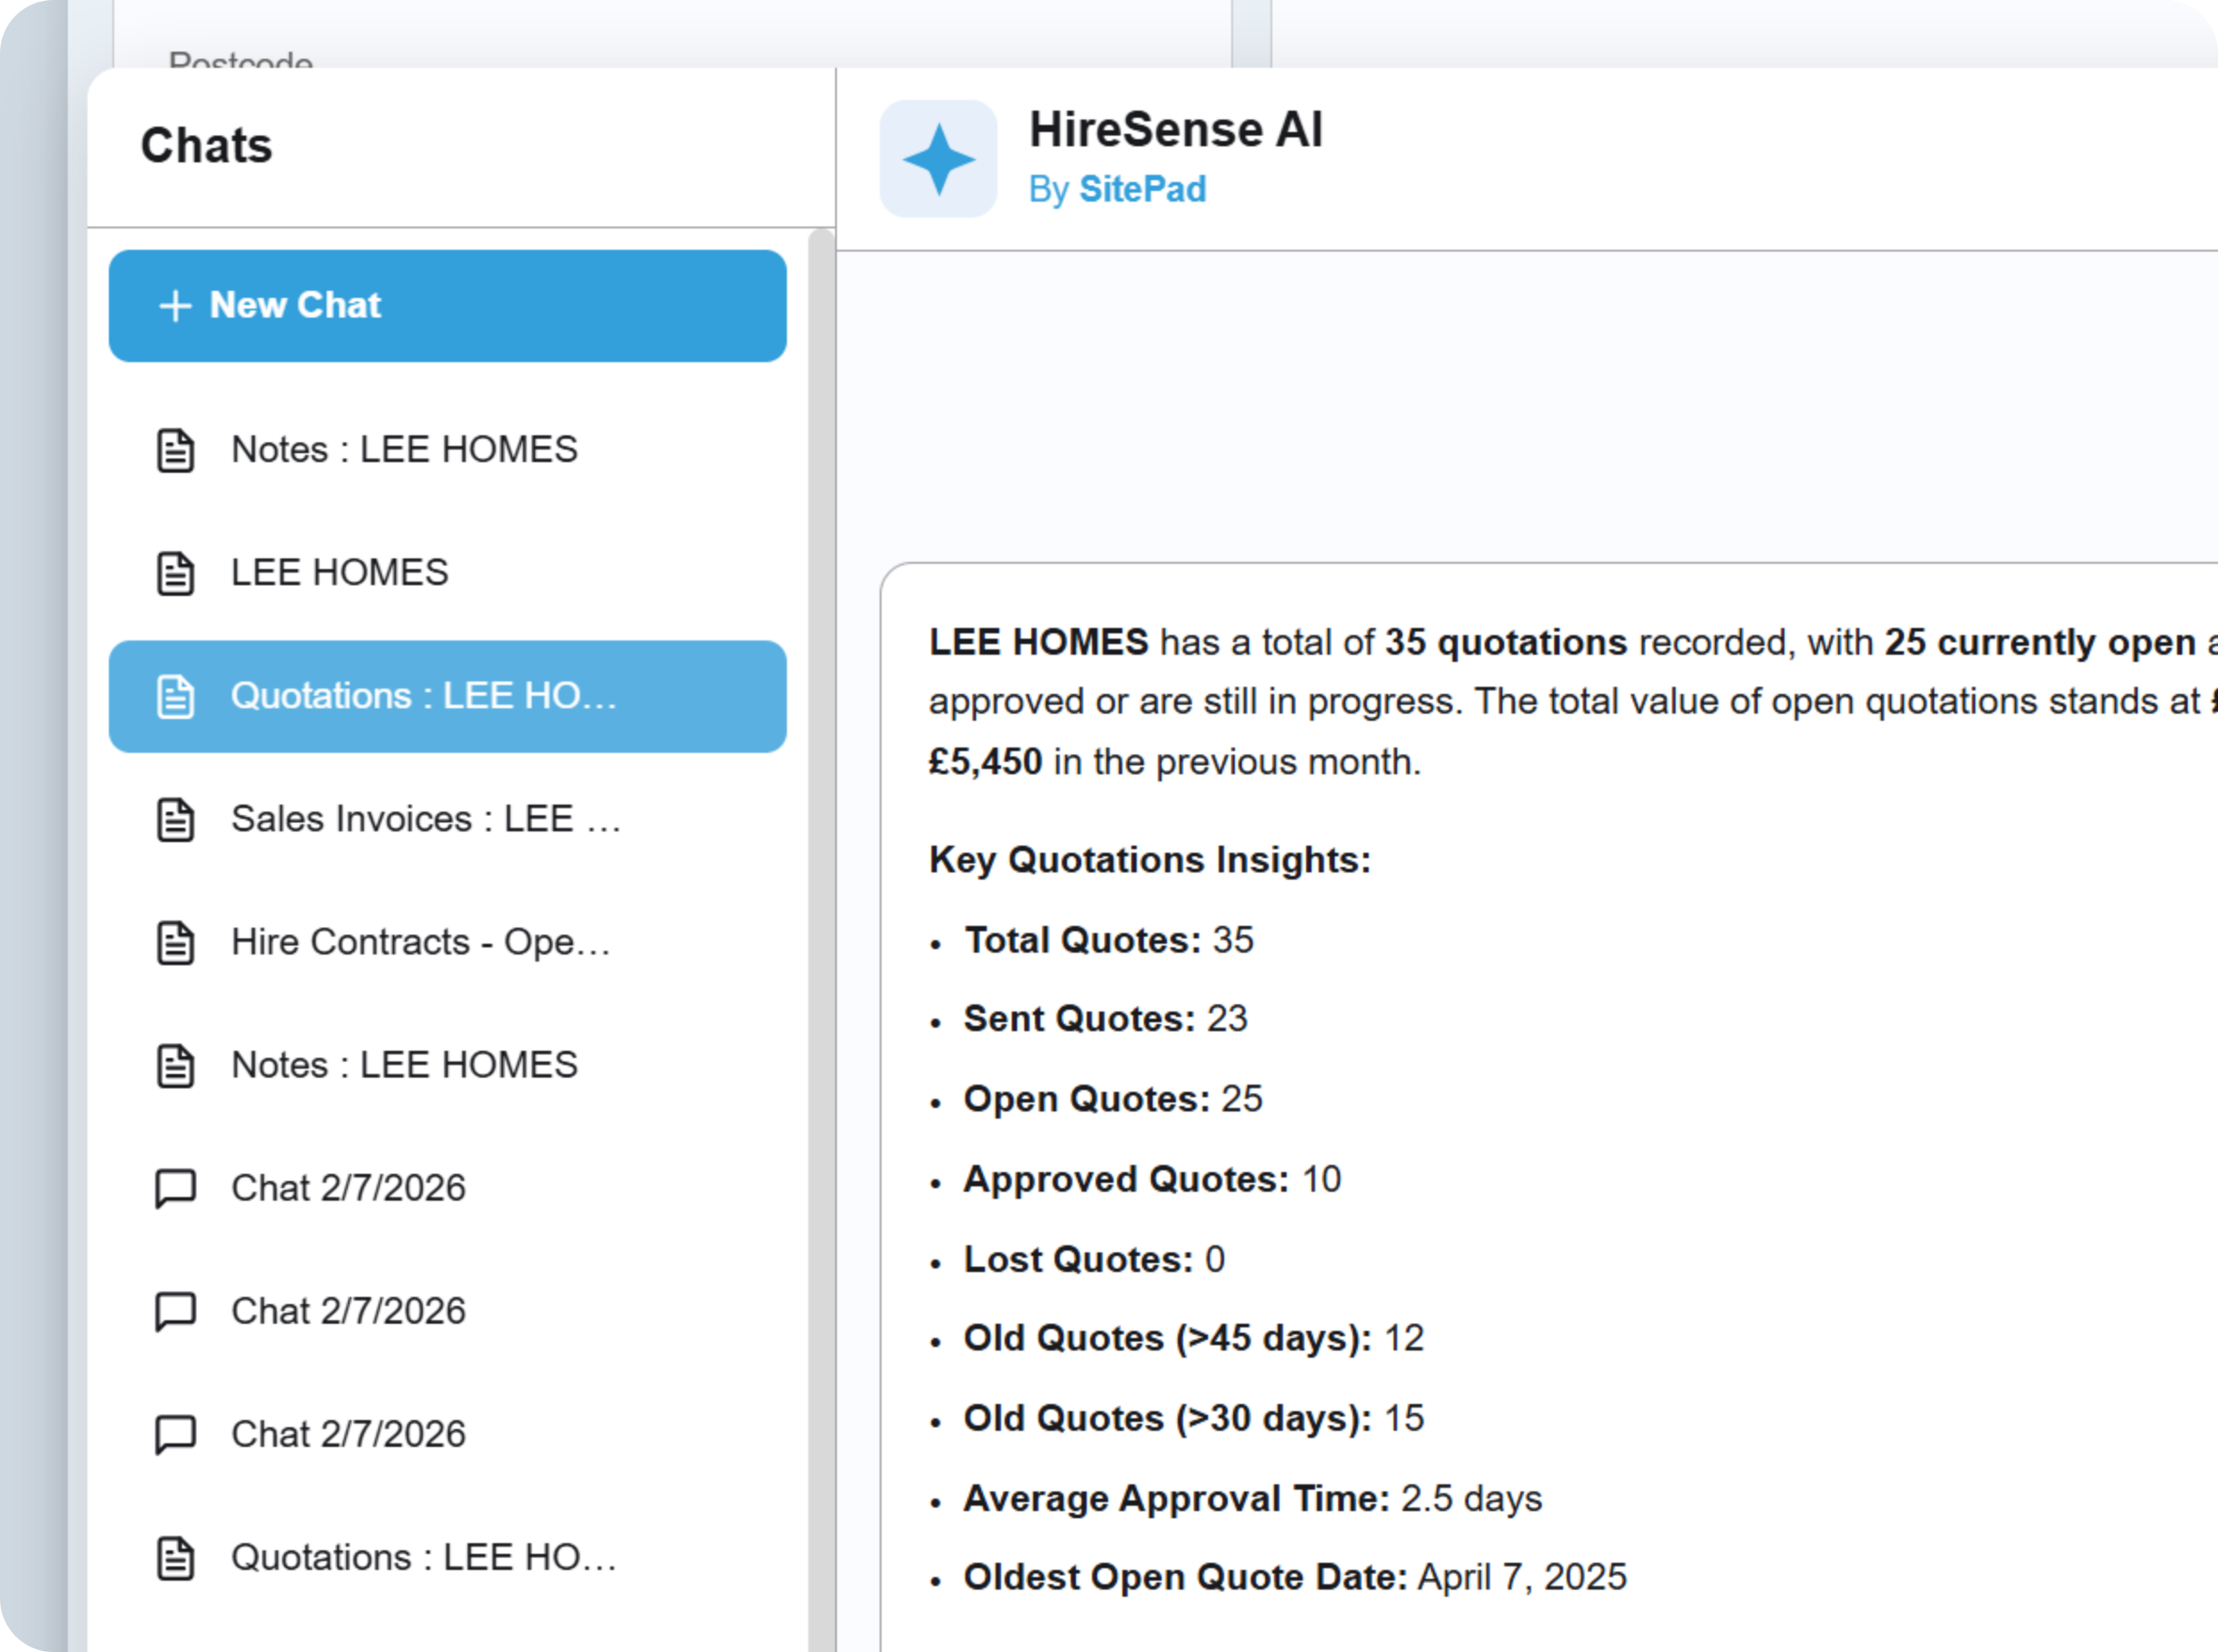The width and height of the screenshot is (2218, 1652).
Task: Click document icon beside Hire Contracts chat
Action: (175, 942)
